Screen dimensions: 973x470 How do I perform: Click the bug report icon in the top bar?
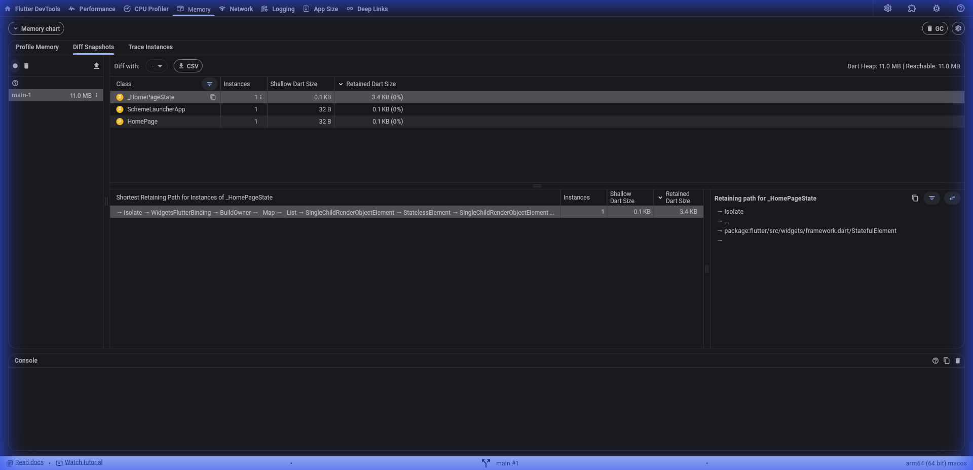[x=936, y=9]
